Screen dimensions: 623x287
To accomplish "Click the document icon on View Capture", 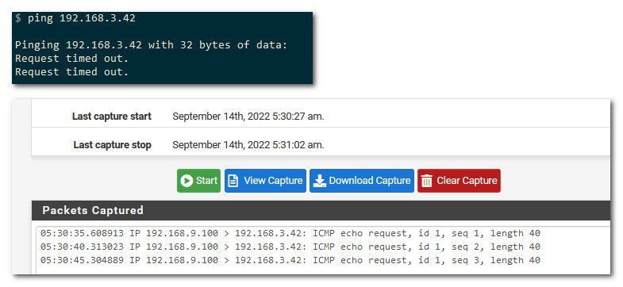I will coord(233,181).
